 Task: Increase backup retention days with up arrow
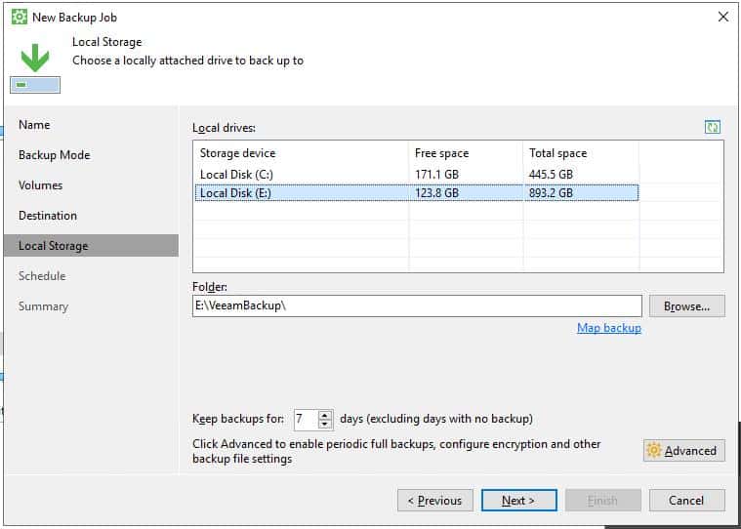tap(325, 415)
